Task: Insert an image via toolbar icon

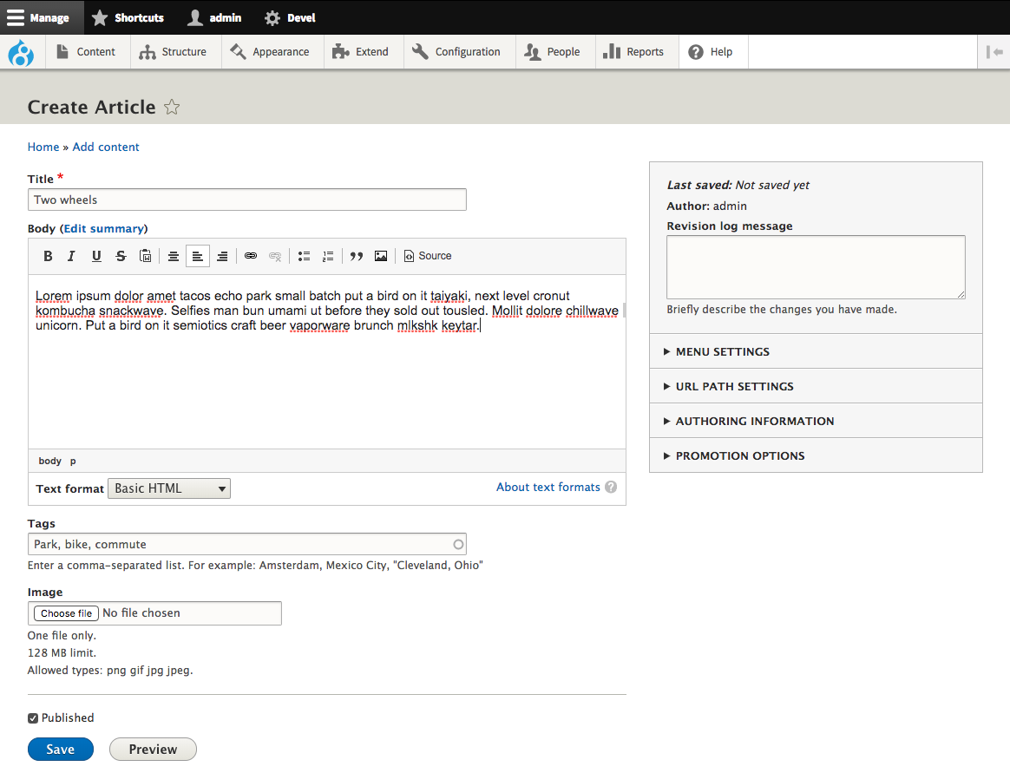Action: coord(381,256)
